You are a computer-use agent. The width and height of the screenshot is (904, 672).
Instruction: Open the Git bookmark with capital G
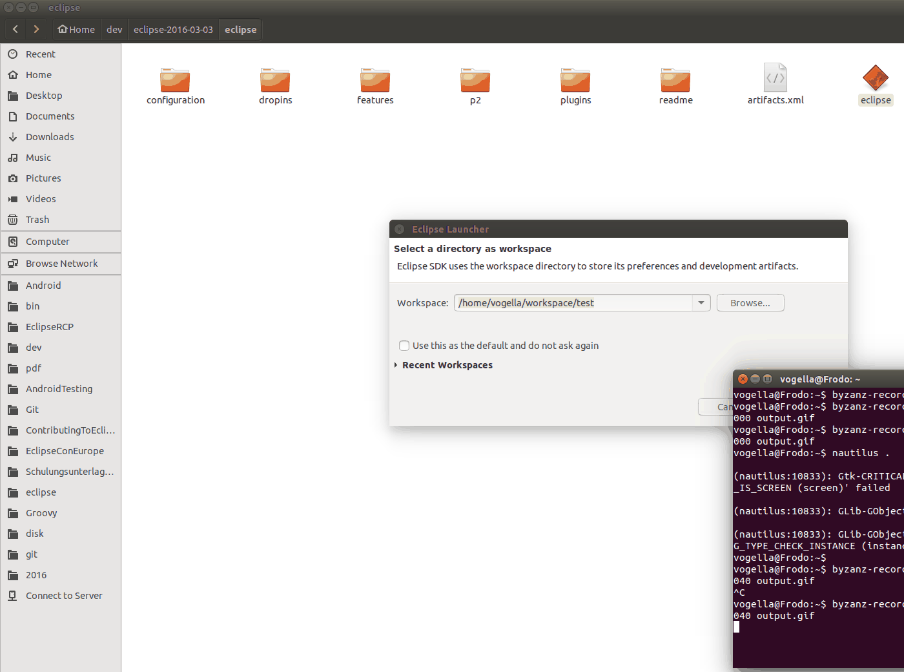coord(61,410)
